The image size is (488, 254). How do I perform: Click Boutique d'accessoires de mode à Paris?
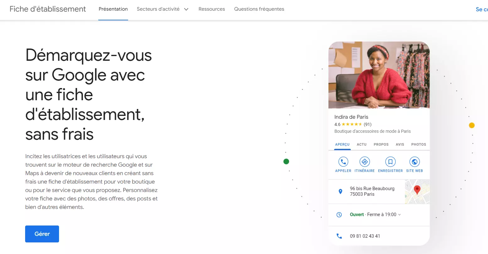point(372,131)
